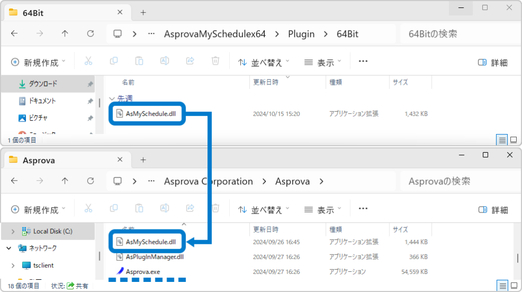Click the Asprovaの検索 search box

[x=459, y=181]
